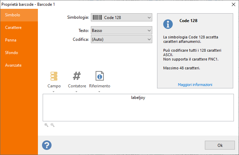The width and height of the screenshot is (239, 155).
Task: Open the Codifica encoding dropdown
Action: coord(149,39)
